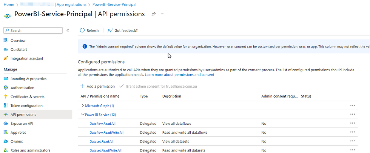
Task: Click the Type column header
Action: (144, 96)
